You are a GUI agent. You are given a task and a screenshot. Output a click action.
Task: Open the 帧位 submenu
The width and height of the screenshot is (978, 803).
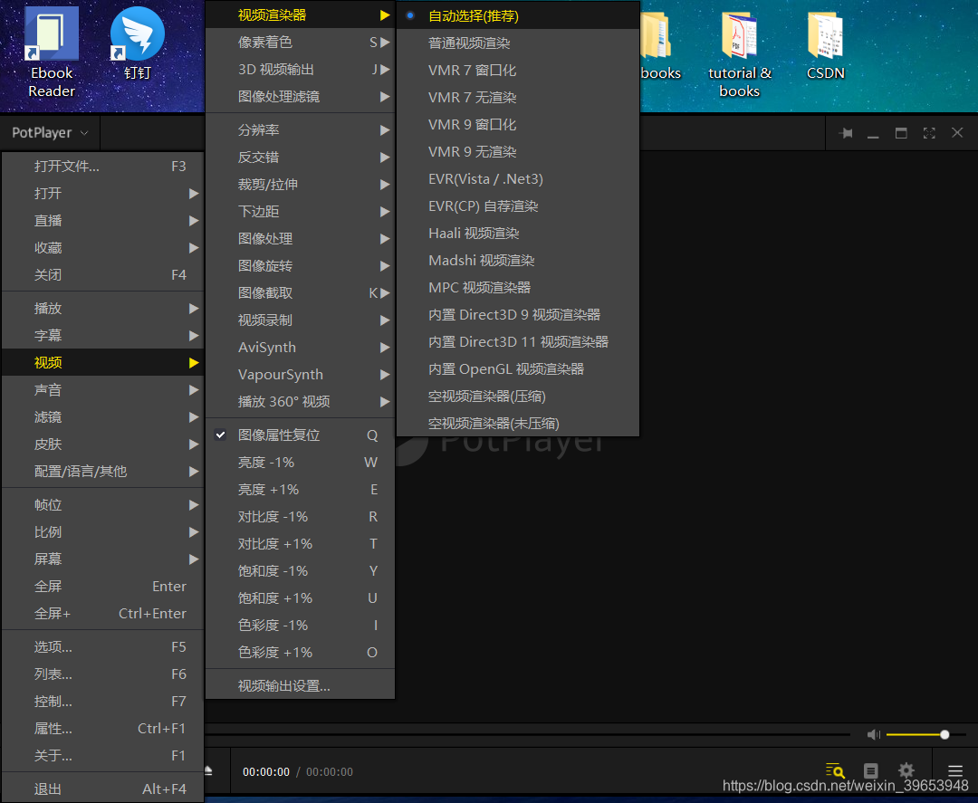coord(103,505)
